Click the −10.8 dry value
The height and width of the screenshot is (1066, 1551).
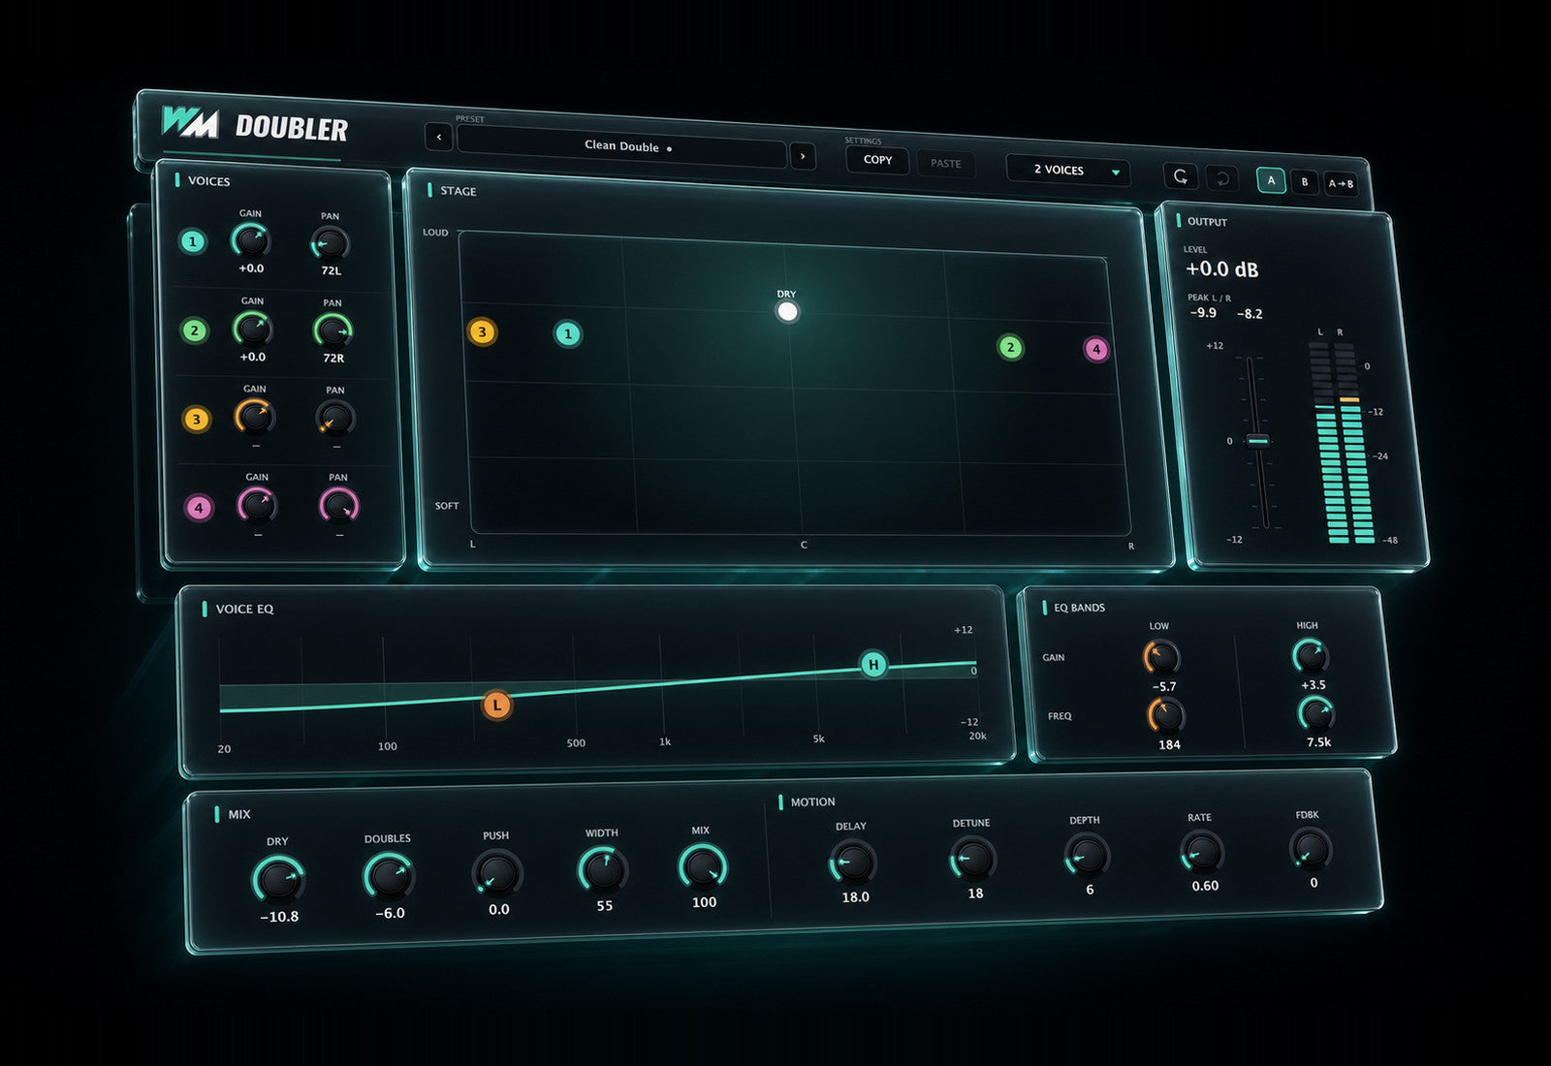[279, 917]
